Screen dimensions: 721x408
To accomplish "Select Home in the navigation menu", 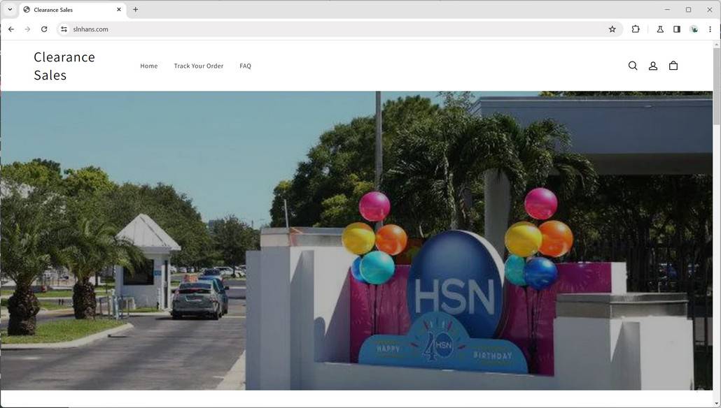I will point(148,65).
